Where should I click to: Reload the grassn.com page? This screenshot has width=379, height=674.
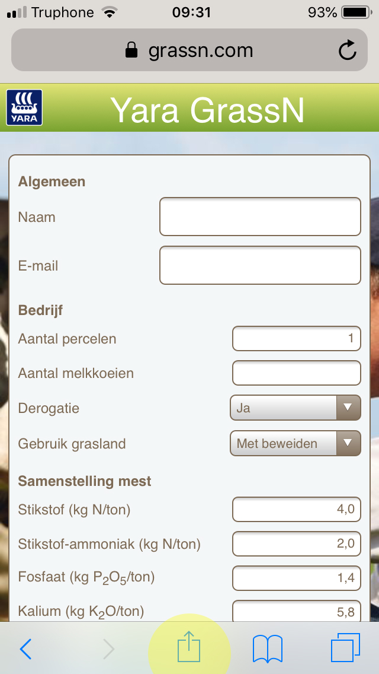click(349, 50)
